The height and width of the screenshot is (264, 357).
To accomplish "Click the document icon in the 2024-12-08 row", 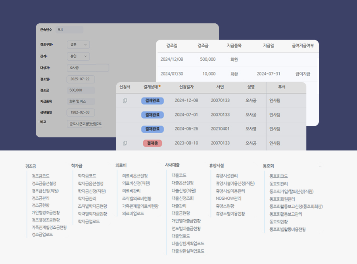I will pos(125,101).
